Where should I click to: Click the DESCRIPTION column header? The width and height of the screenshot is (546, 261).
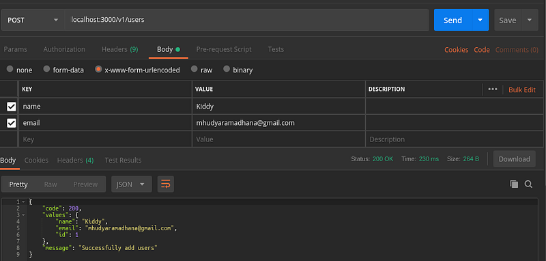pos(386,90)
